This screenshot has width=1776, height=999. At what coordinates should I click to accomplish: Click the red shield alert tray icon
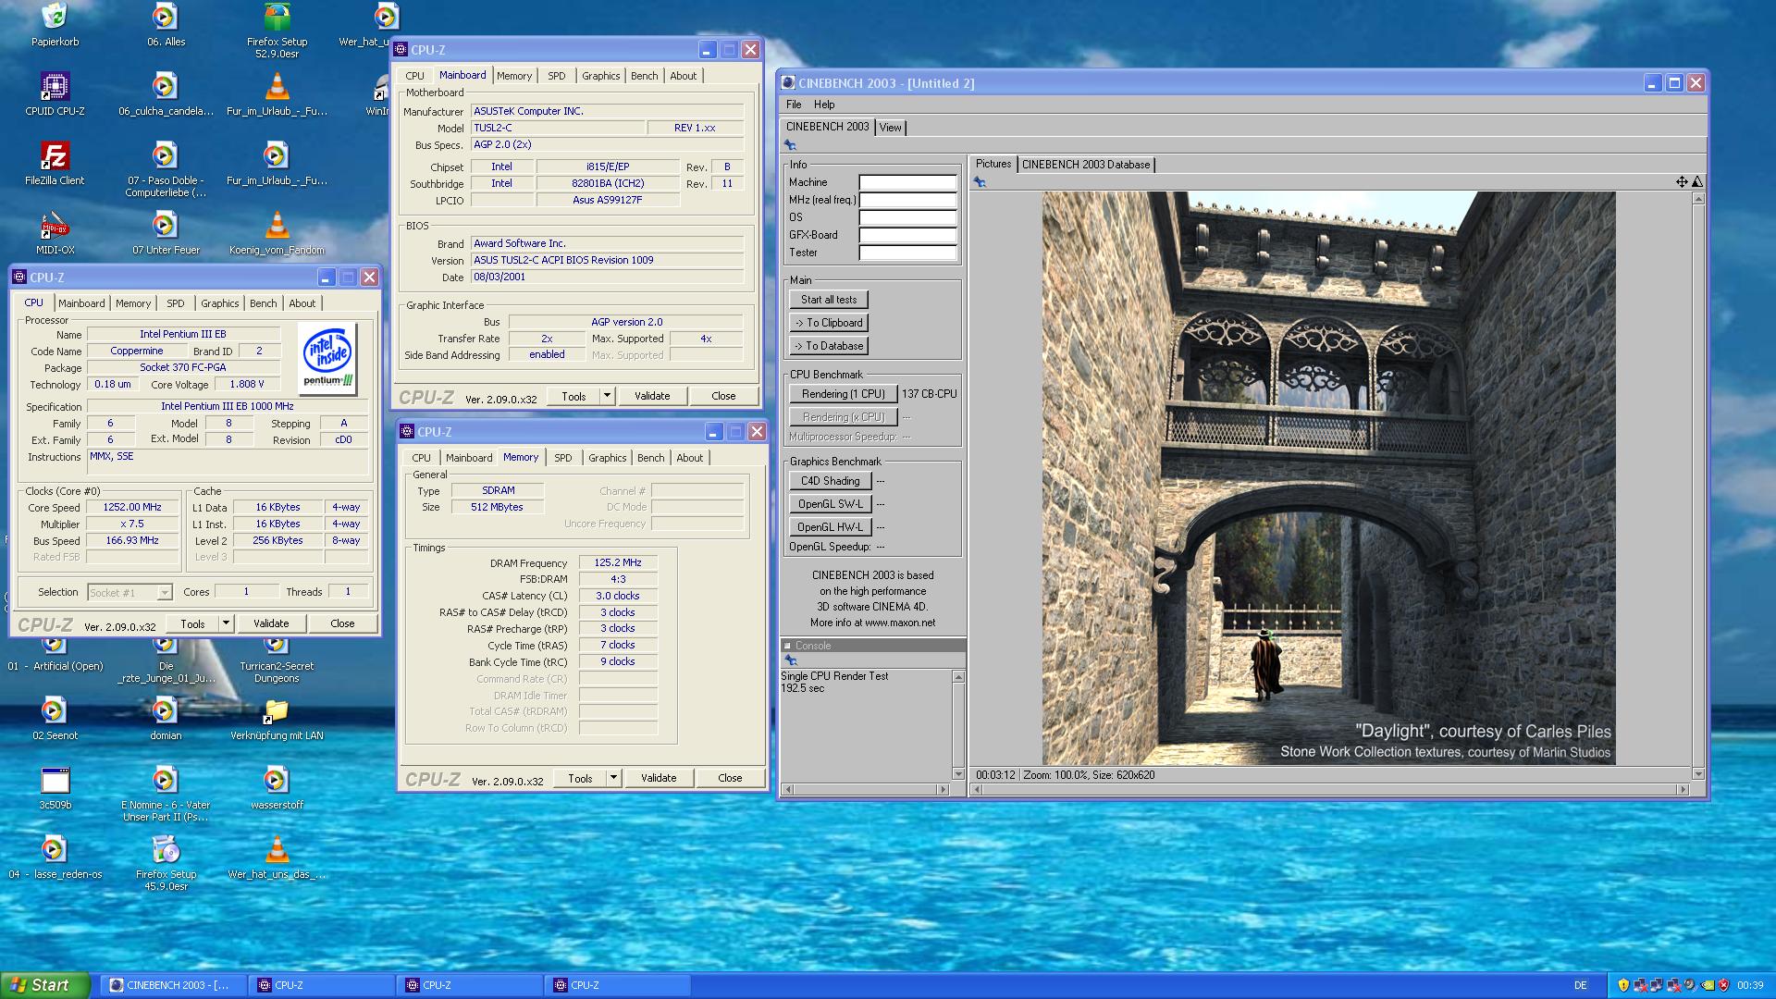tap(1723, 985)
